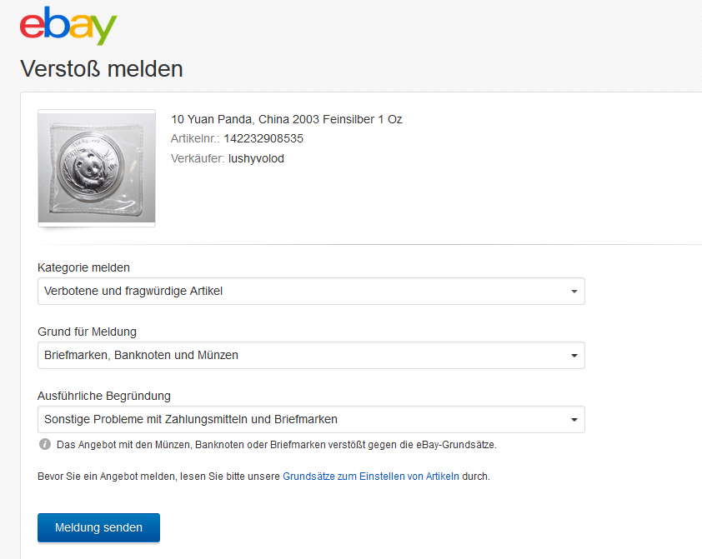
Task: Expand the 'Briefmarken, Banknoten und Münzen' dropdown
Action: pyautogui.click(x=310, y=356)
